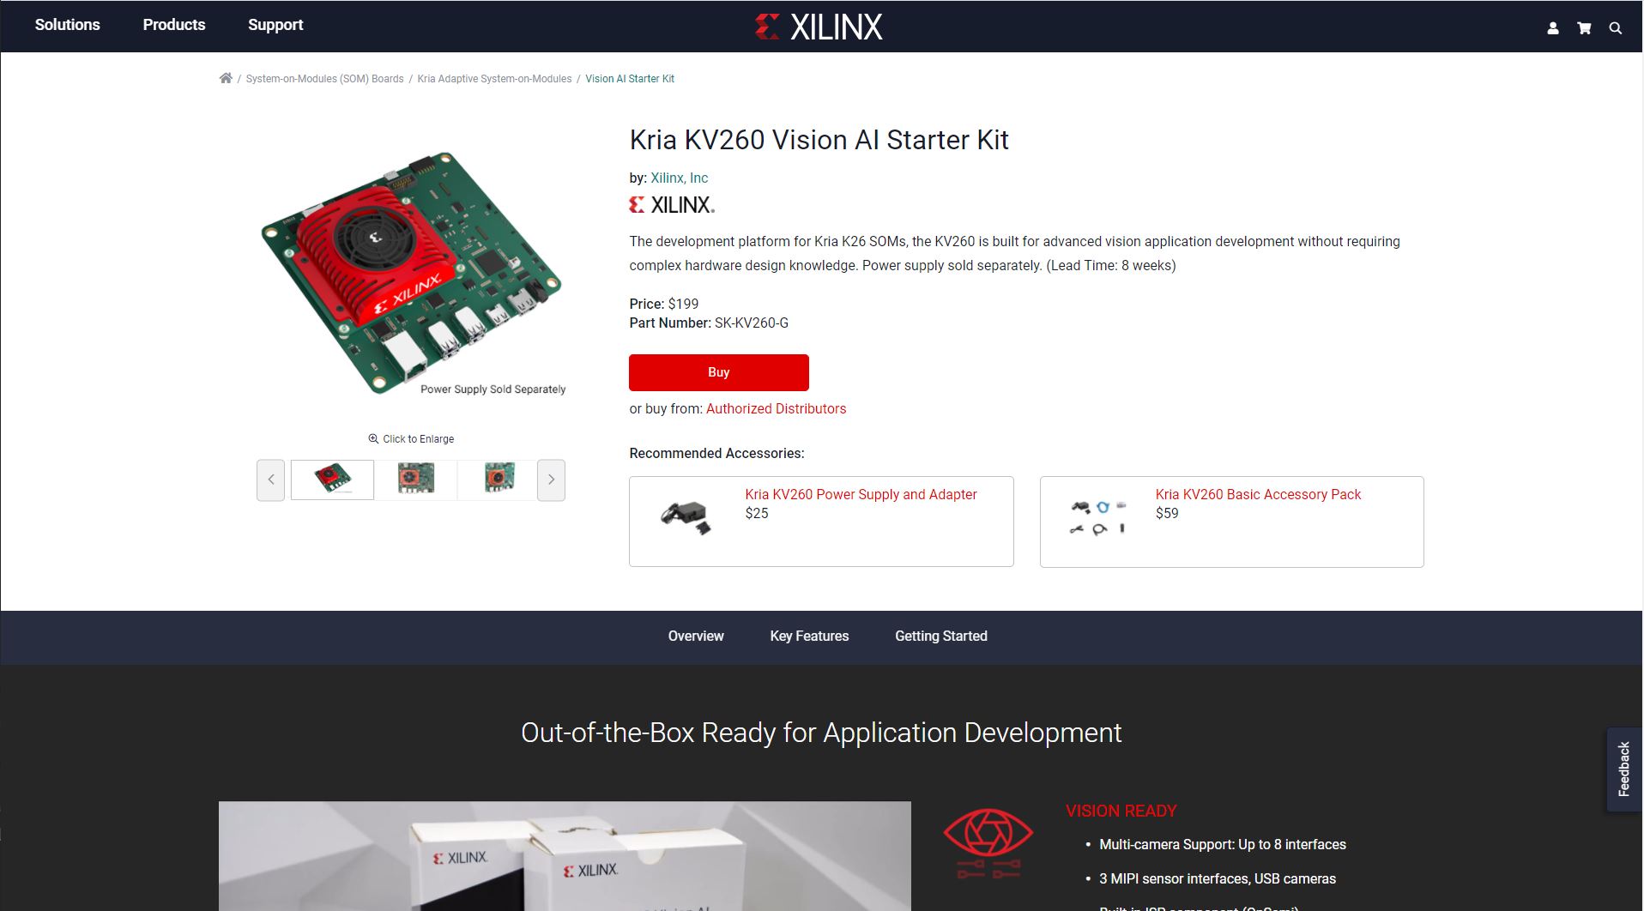Jump to the Key Features tab
The height and width of the screenshot is (911, 1644).
pyautogui.click(x=809, y=636)
